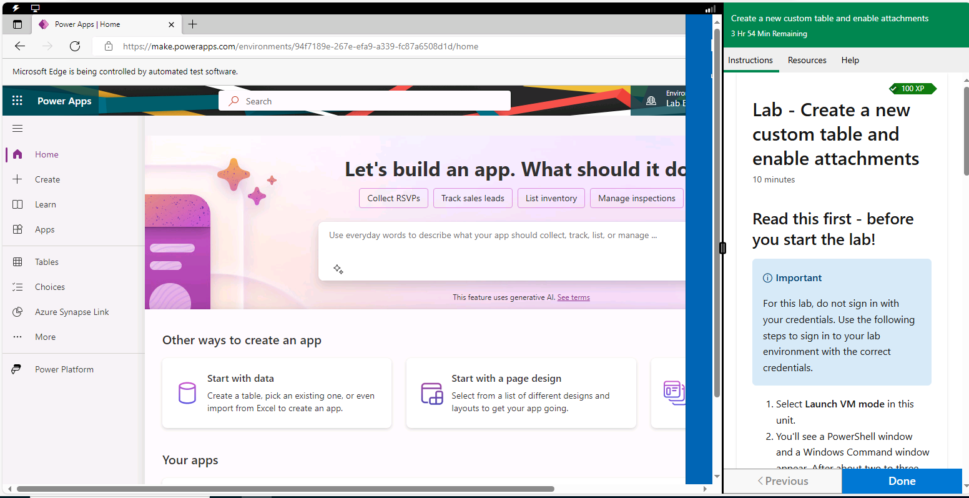Click the Copilot sparkle icon in prompt box
This screenshot has width=969, height=498.
338,269
